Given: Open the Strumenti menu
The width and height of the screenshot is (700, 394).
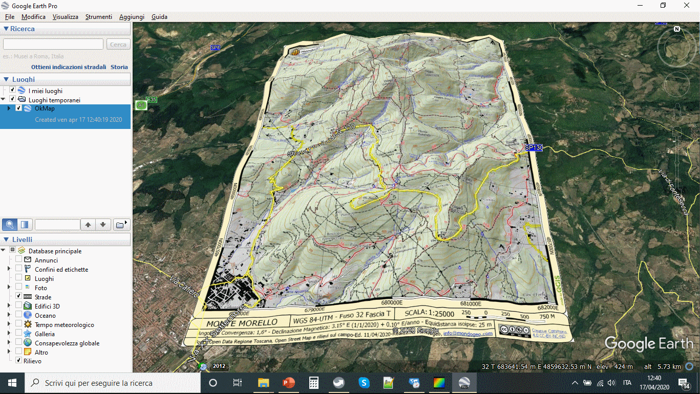Looking at the screenshot, I should (98, 17).
